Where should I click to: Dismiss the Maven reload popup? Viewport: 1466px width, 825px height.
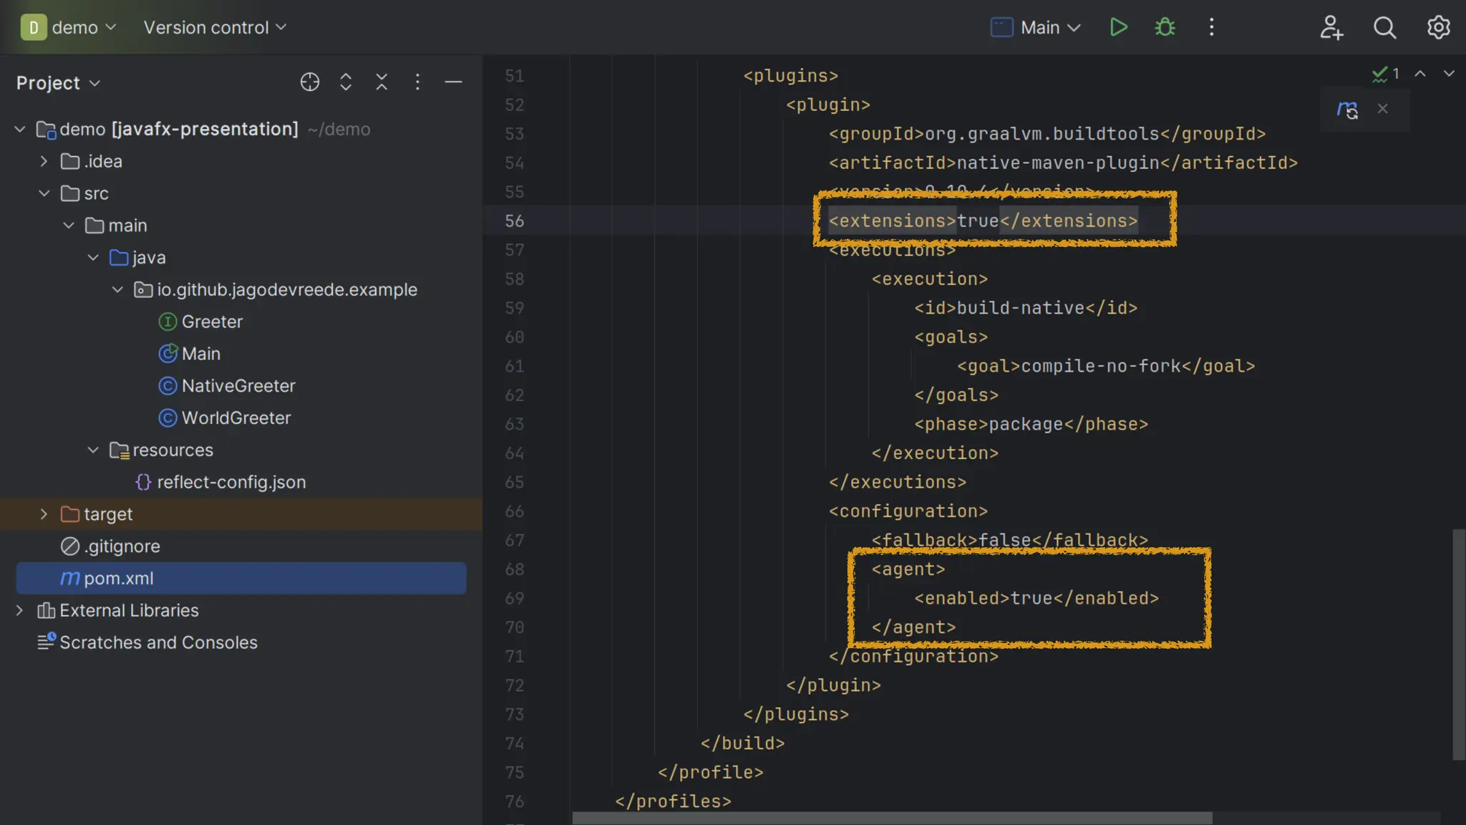tap(1382, 109)
